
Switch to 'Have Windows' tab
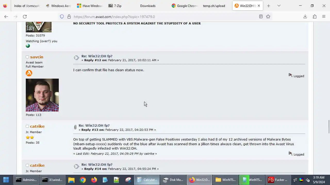click(x=90, y=6)
